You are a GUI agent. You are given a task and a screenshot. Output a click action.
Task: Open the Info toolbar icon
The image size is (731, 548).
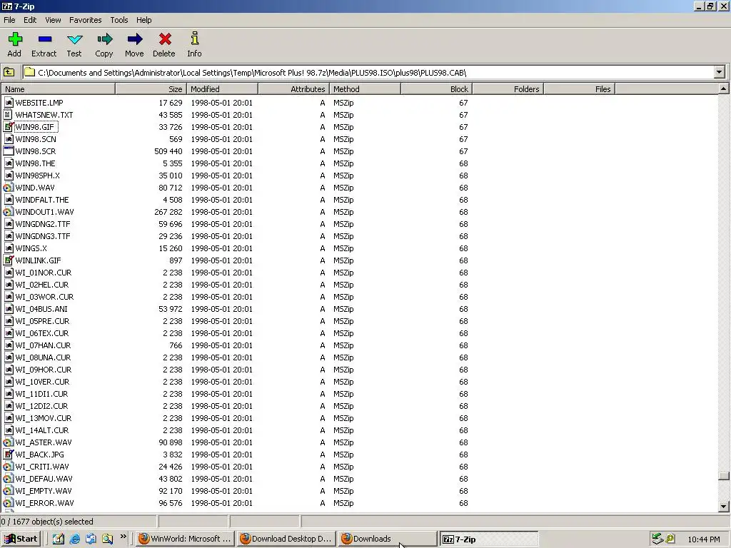[x=194, y=39]
